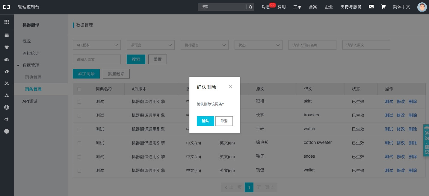429x196 pixels.
Task: Click the 批量删除 button
Action: [116, 74]
